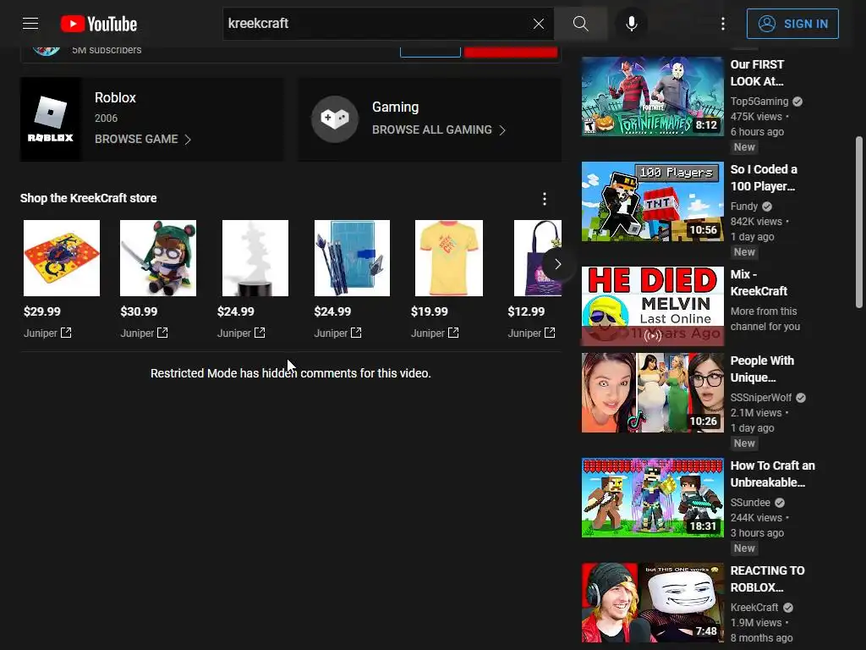
Task: Open Top5Gaming channel name
Action: tap(759, 102)
